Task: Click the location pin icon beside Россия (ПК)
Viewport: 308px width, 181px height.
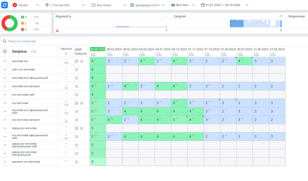Action: point(47,5)
